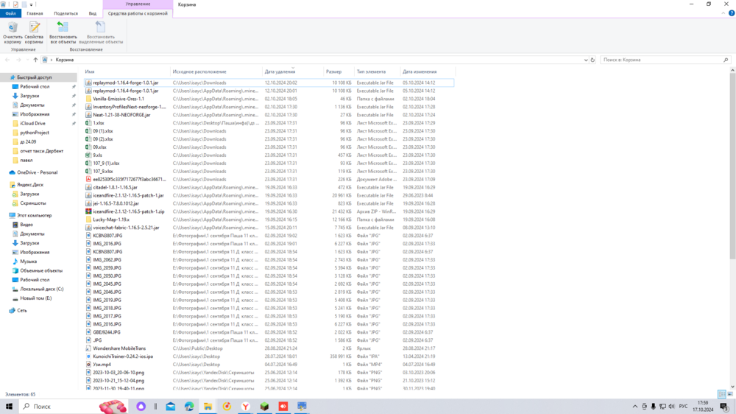Click the scrollbar down arrow of the file list
Screen dimensions: 736x414
732,387
